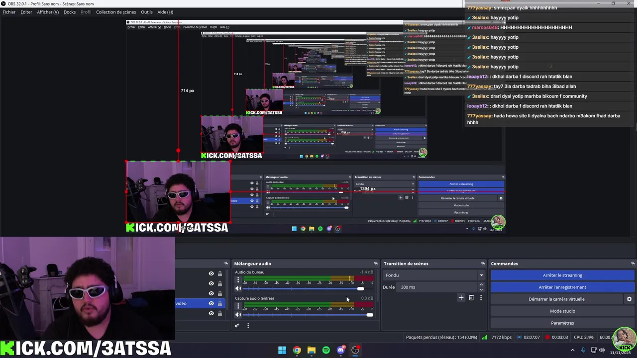
Task: Click the microphone tray icon
Action: coord(583,350)
